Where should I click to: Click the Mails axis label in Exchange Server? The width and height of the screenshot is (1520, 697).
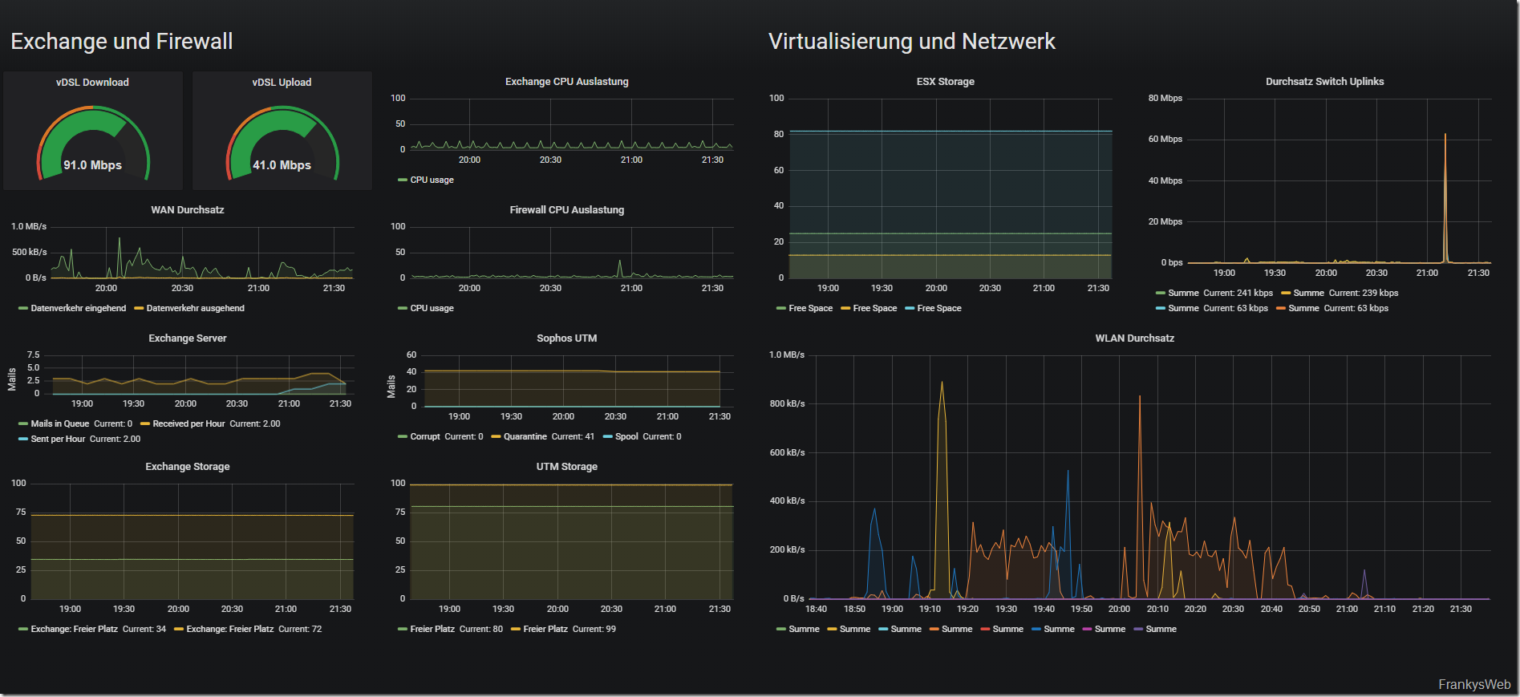pyautogui.click(x=12, y=379)
